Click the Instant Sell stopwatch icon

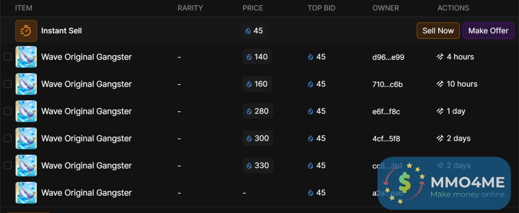pos(26,31)
